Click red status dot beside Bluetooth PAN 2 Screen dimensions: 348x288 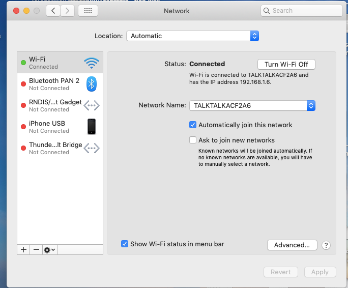[23, 84]
